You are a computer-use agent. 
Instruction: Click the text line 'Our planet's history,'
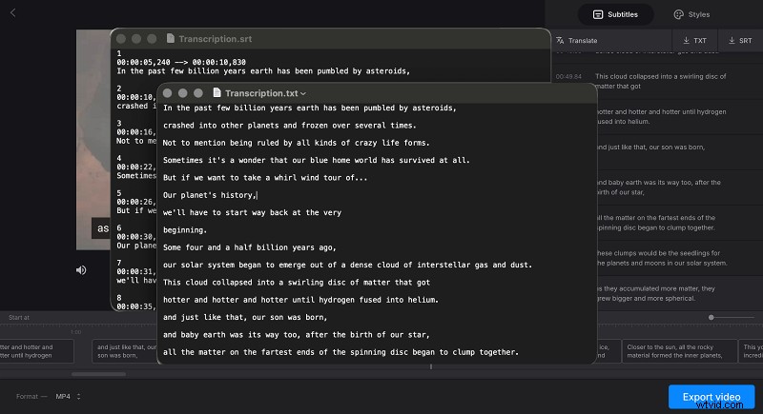tap(203, 195)
